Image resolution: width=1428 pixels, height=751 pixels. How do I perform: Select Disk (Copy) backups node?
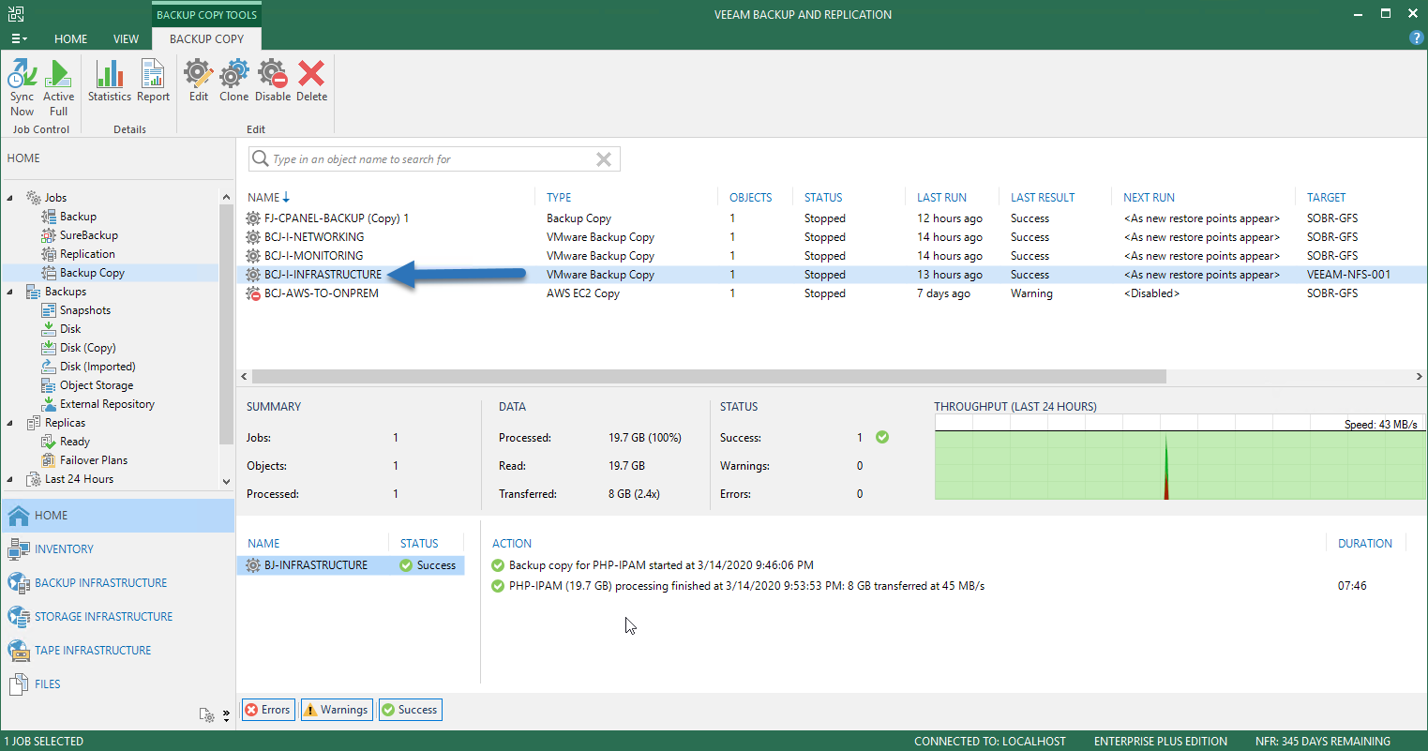[x=87, y=348]
